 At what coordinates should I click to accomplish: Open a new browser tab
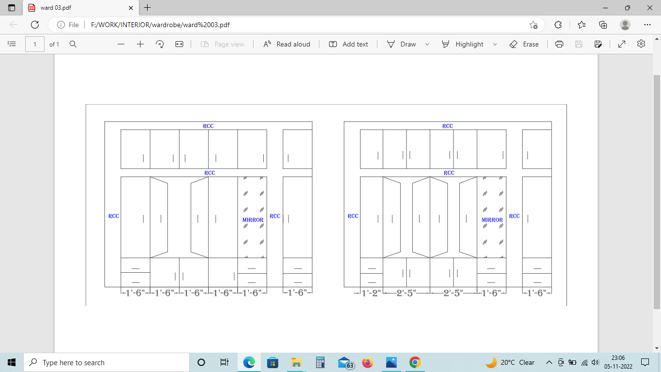click(148, 8)
